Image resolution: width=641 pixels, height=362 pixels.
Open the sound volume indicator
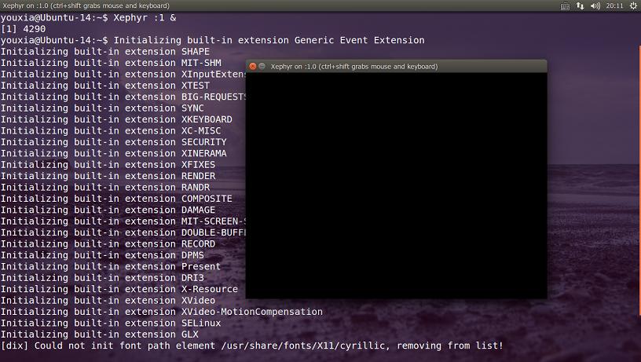point(595,5)
